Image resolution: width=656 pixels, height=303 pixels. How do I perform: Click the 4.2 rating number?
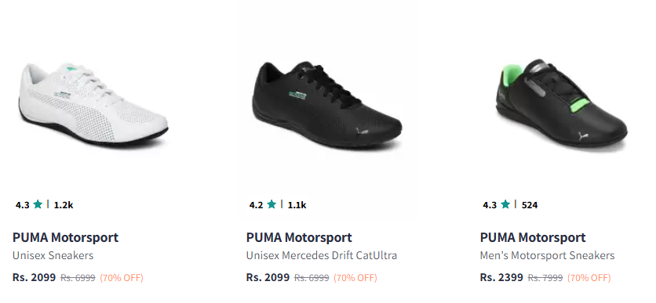[x=256, y=205]
